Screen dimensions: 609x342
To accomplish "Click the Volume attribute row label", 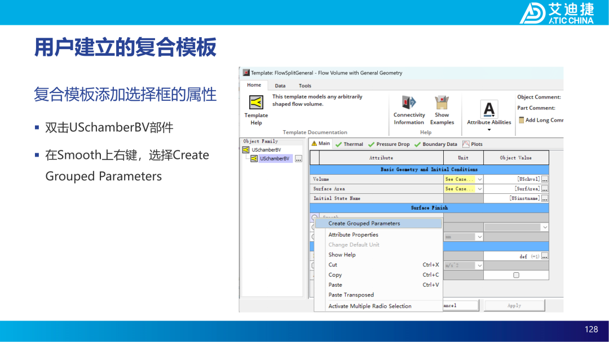I will 377,179.
